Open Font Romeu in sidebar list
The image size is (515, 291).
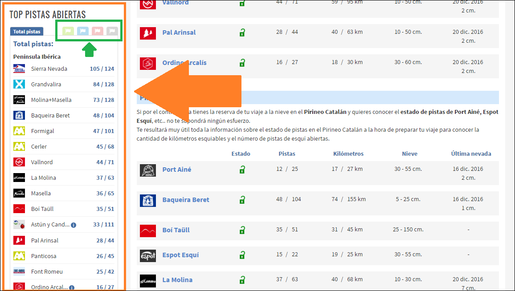tap(47, 271)
